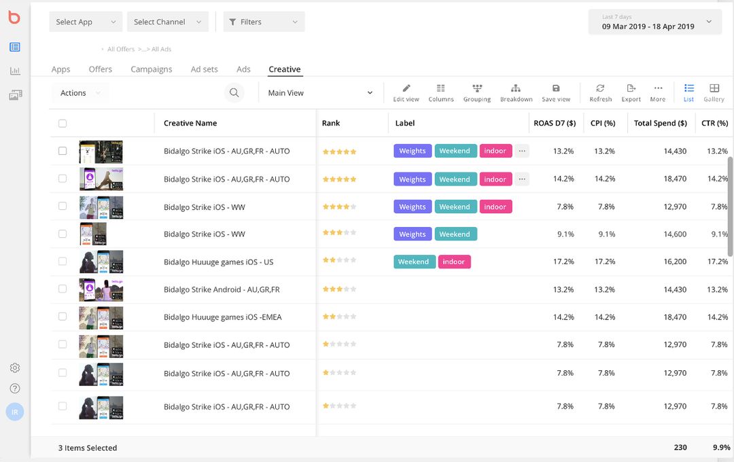Click the search magnifier icon
The height and width of the screenshot is (462, 734).
[x=234, y=92]
